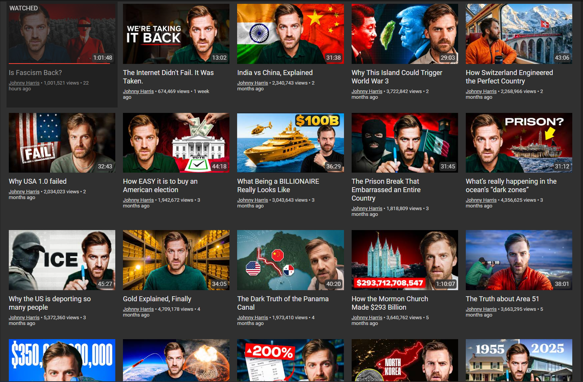Open 'How EASY it is to buy an American election' title
This screenshot has width=583, height=382.
[x=160, y=186]
